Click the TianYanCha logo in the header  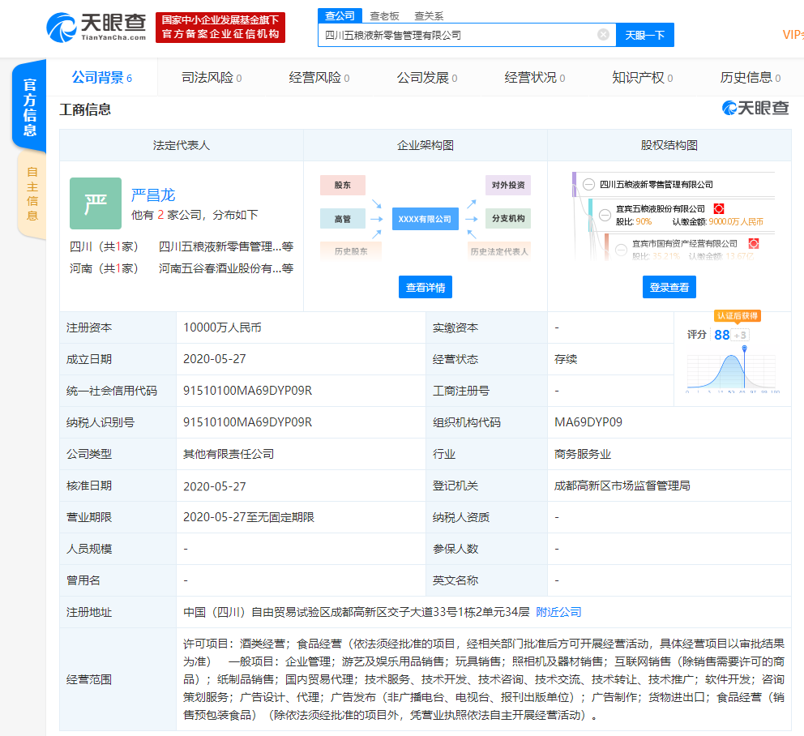96,27
